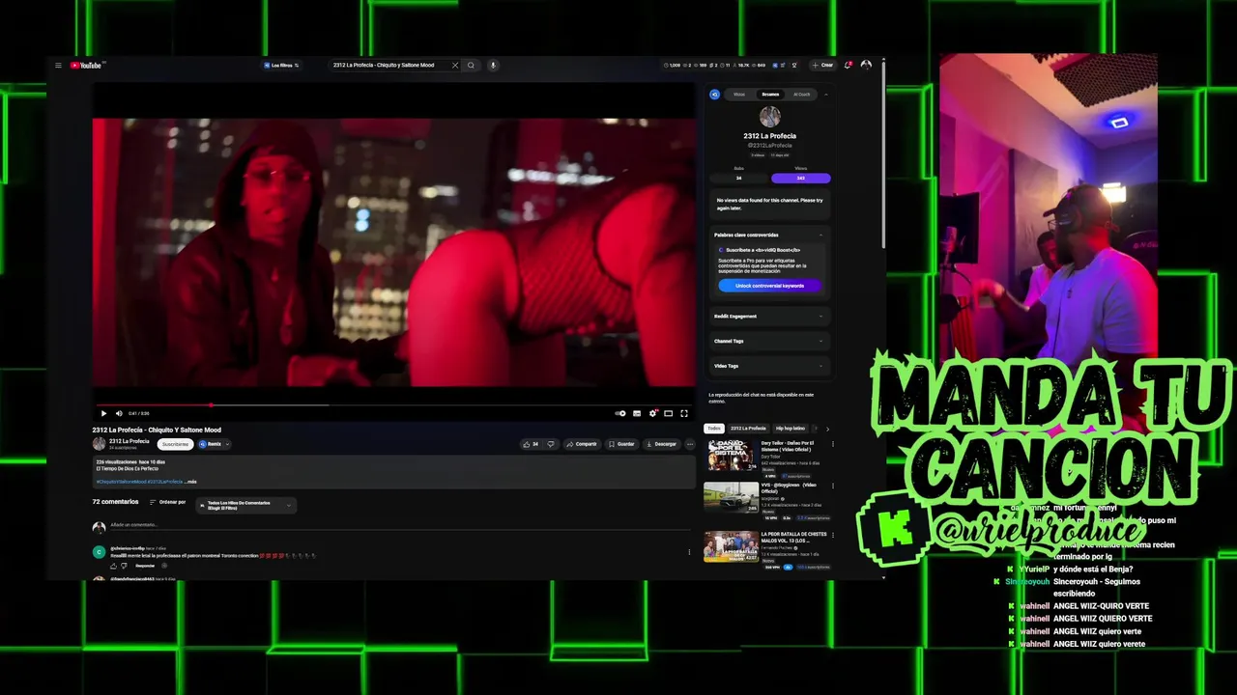Open options menu for first comment
Screen dimensions: 1237x695
(689, 552)
